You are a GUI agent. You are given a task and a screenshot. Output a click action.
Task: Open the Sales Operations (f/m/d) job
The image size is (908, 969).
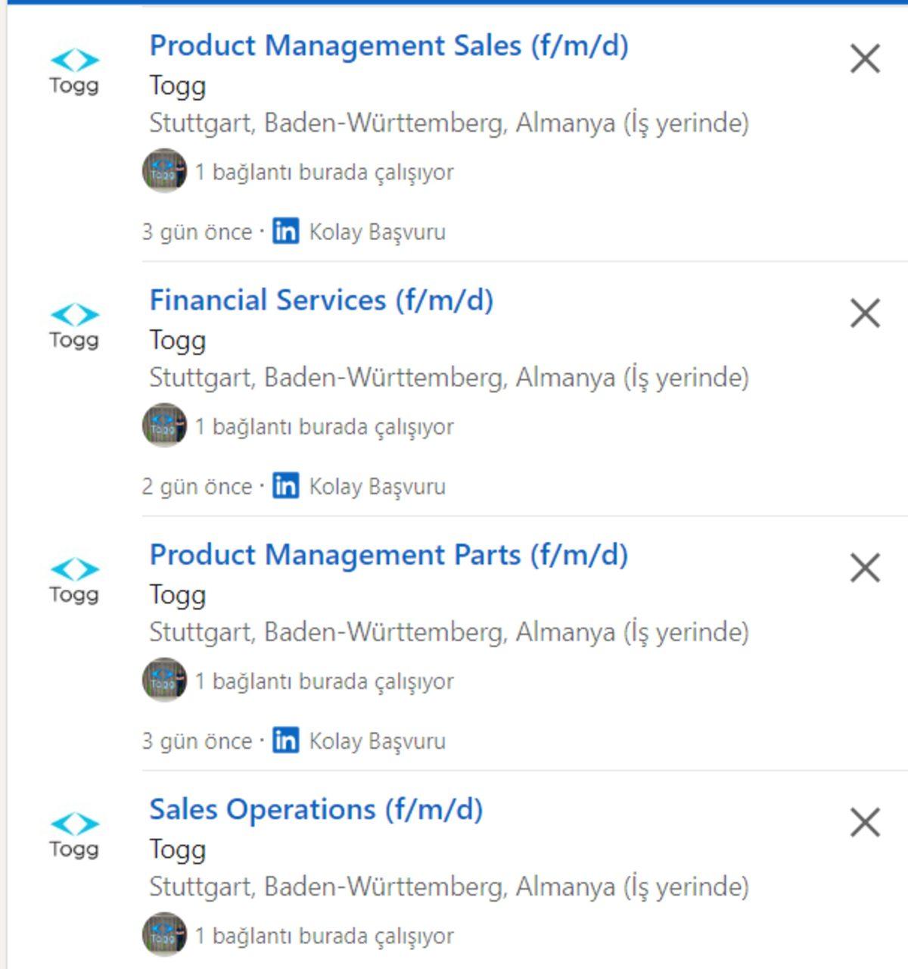316,809
